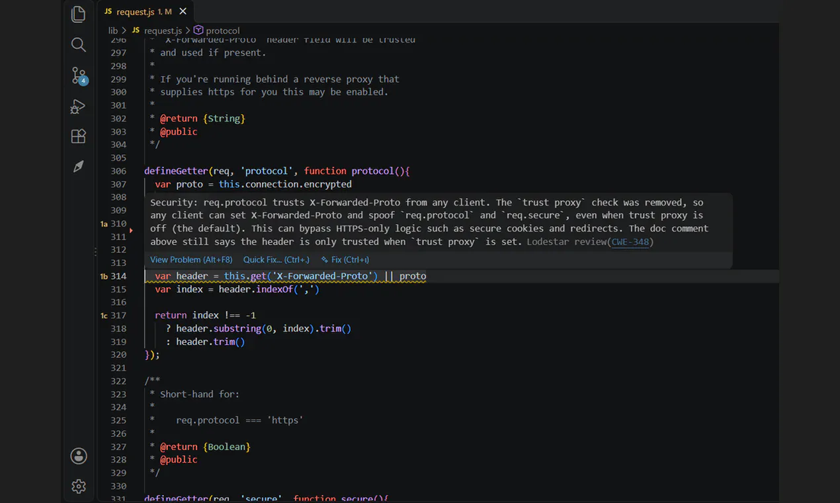Click 'return index !== -1' on line 317

click(x=205, y=316)
